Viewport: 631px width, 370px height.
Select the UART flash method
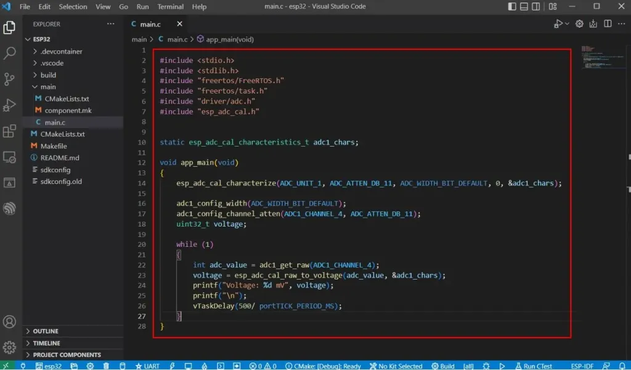(x=148, y=366)
